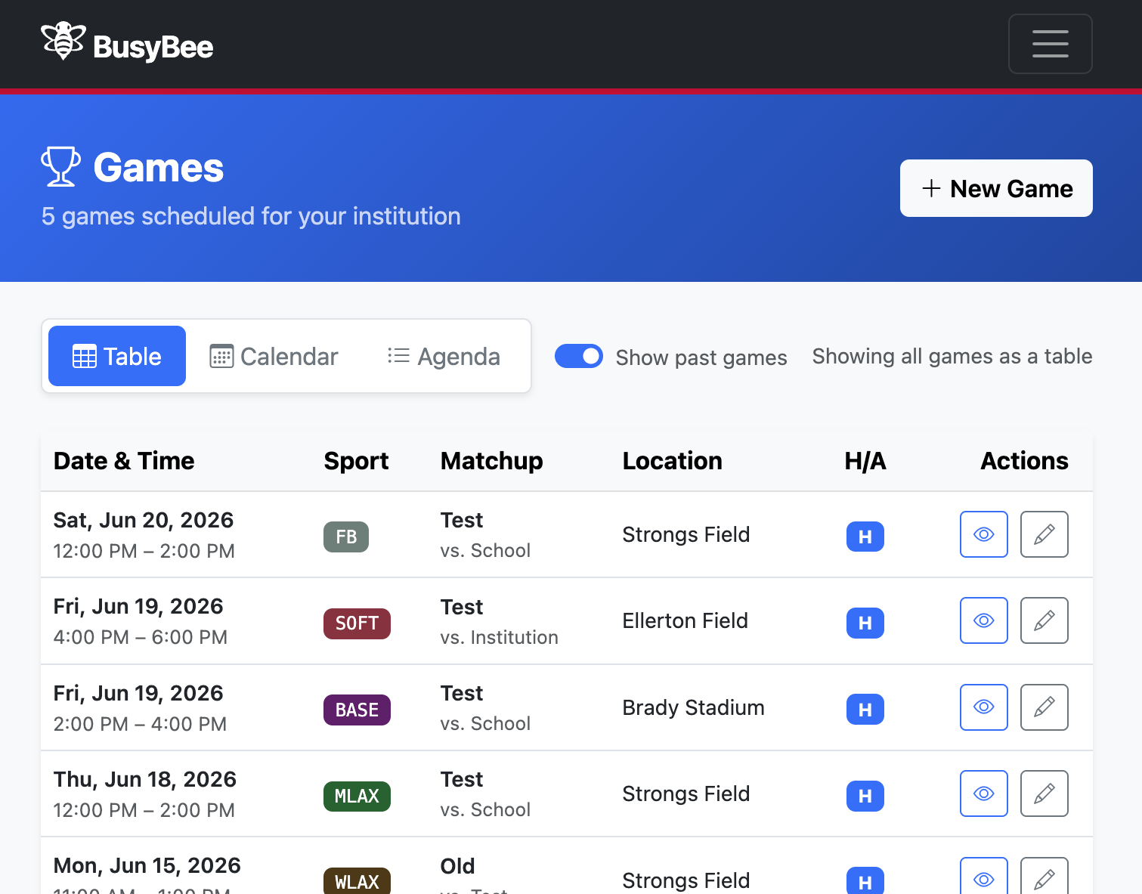Screen dimensions: 1142x894
Task: Edit the Sat, Jun 20 FB game
Action: pos(1044,534)
